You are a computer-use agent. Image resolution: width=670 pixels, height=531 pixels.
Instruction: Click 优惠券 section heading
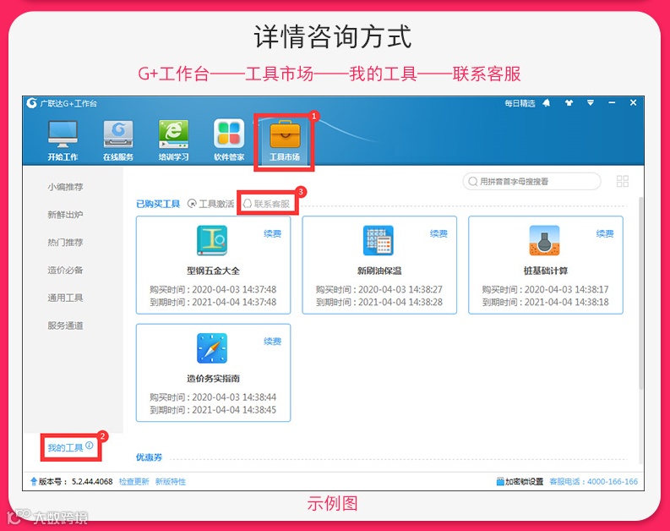click(150, 457)
